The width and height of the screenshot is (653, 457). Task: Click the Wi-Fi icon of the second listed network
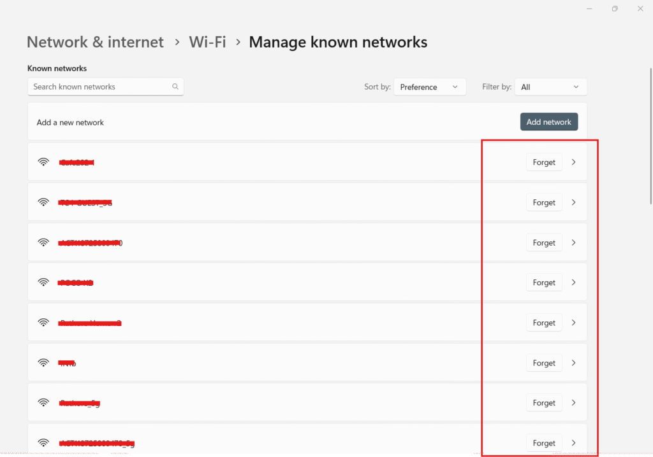43,202
